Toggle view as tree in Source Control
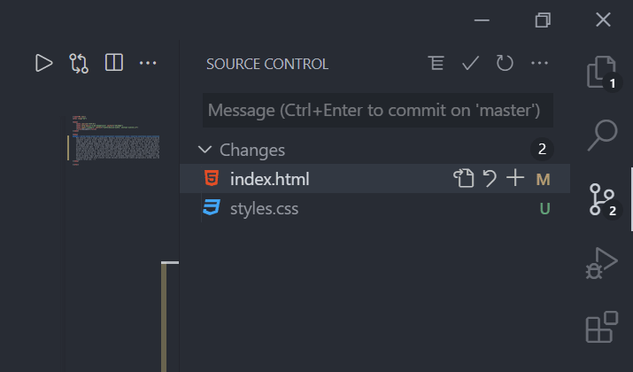The width and height of the screenshot is (633, 372). click(436, 63)
